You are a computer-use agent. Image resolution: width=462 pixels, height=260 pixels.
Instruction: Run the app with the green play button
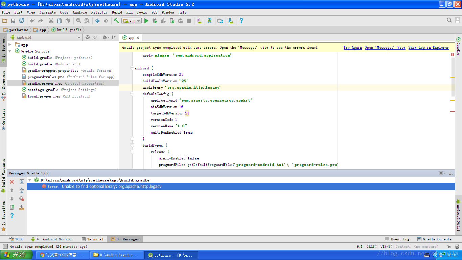click(146, 21)
